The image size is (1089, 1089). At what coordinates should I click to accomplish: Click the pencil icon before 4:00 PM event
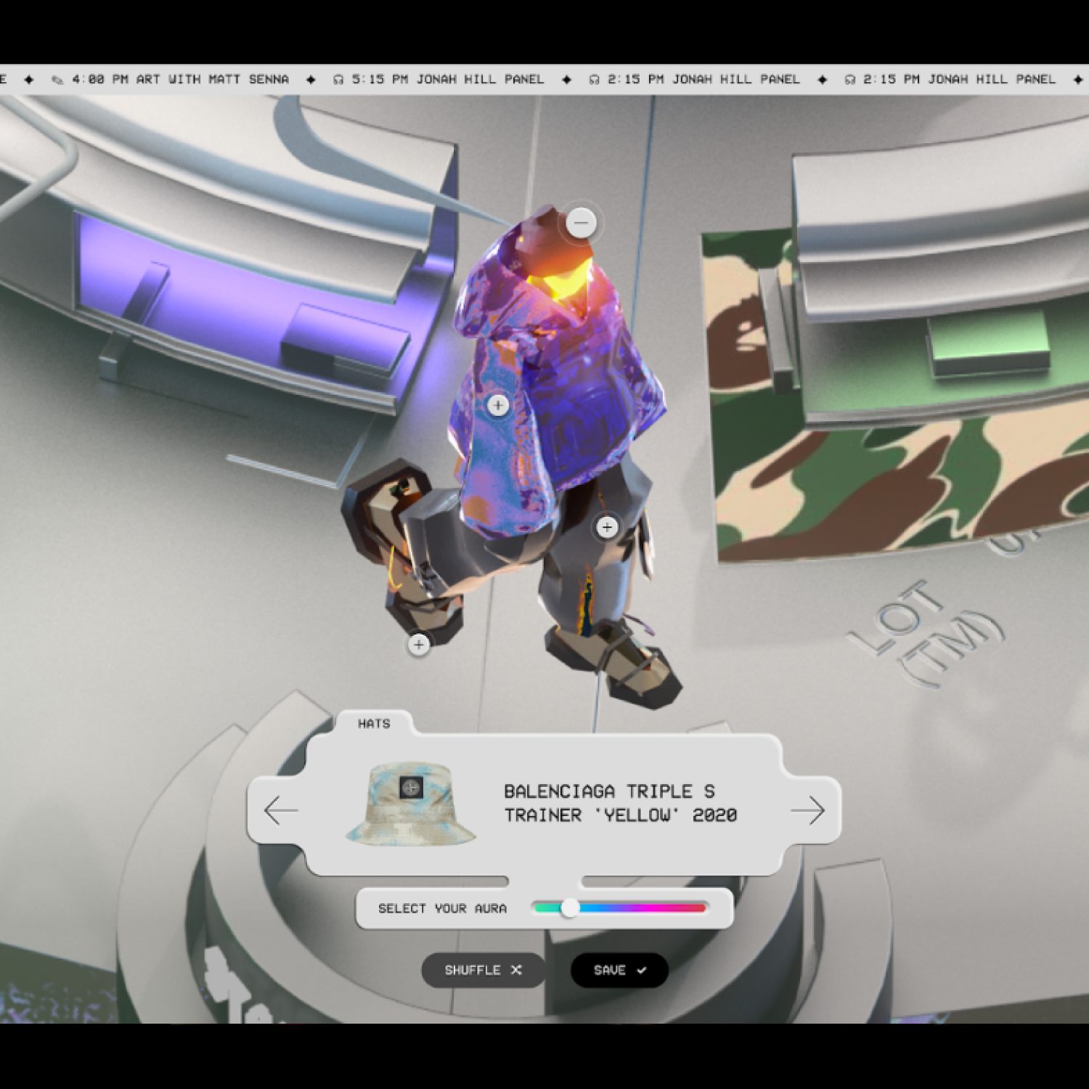(x=57, y=80)
